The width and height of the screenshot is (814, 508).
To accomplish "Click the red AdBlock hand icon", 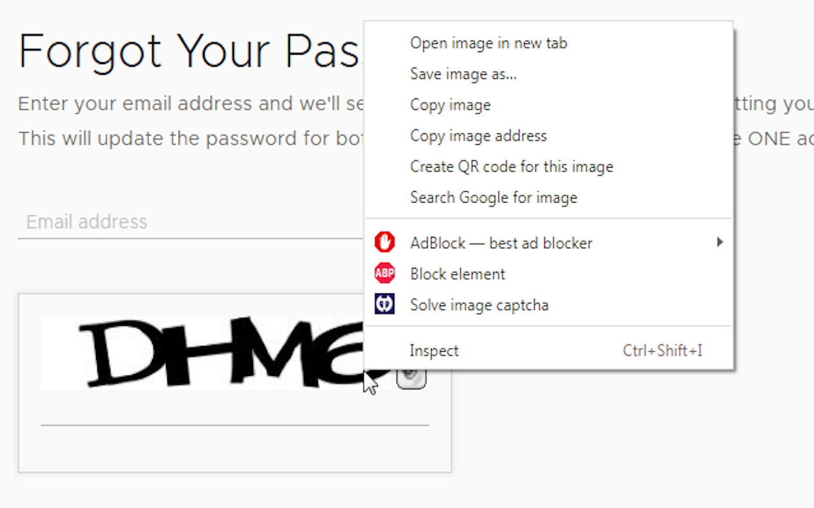I will click(x=385, y=243).
